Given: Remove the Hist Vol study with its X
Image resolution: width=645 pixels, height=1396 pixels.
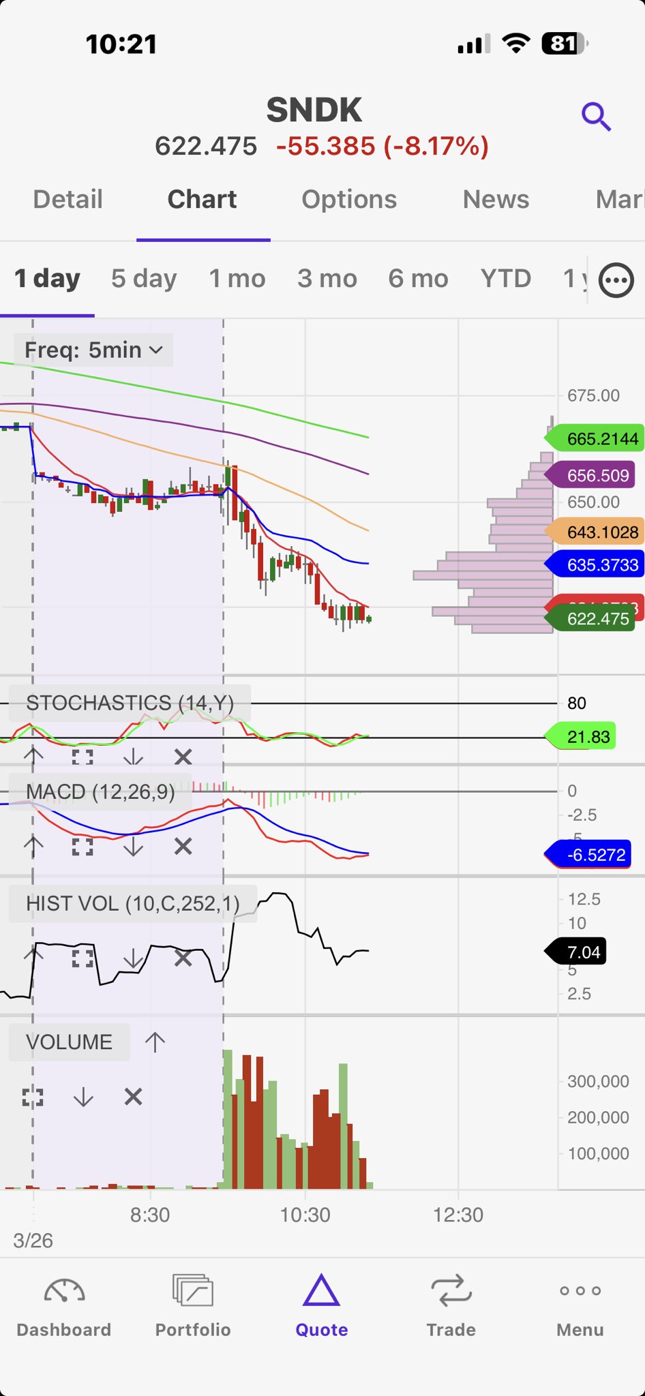Looking at the screenshot, I should pyautogui.click(x=183, y=958).
